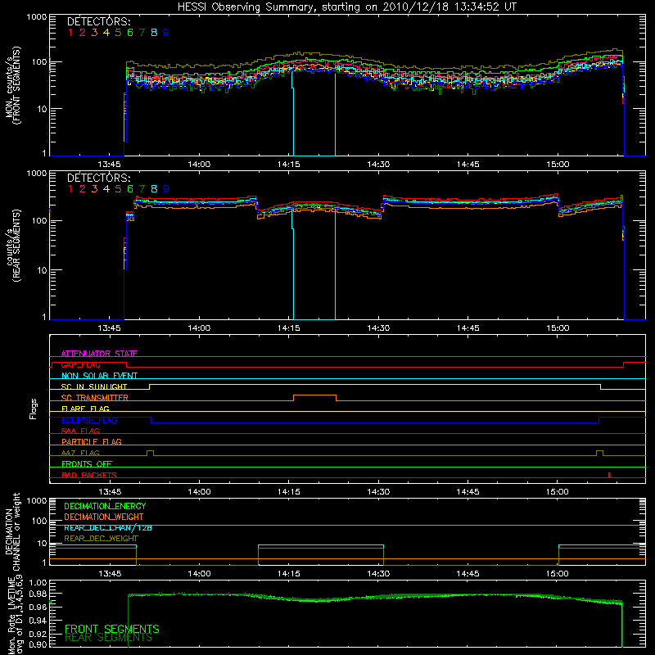Click blue detector '9' in front segments legend

(166, 33)
